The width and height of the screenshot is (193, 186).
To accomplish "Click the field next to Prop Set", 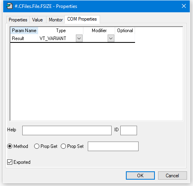I will coord(113,146).
